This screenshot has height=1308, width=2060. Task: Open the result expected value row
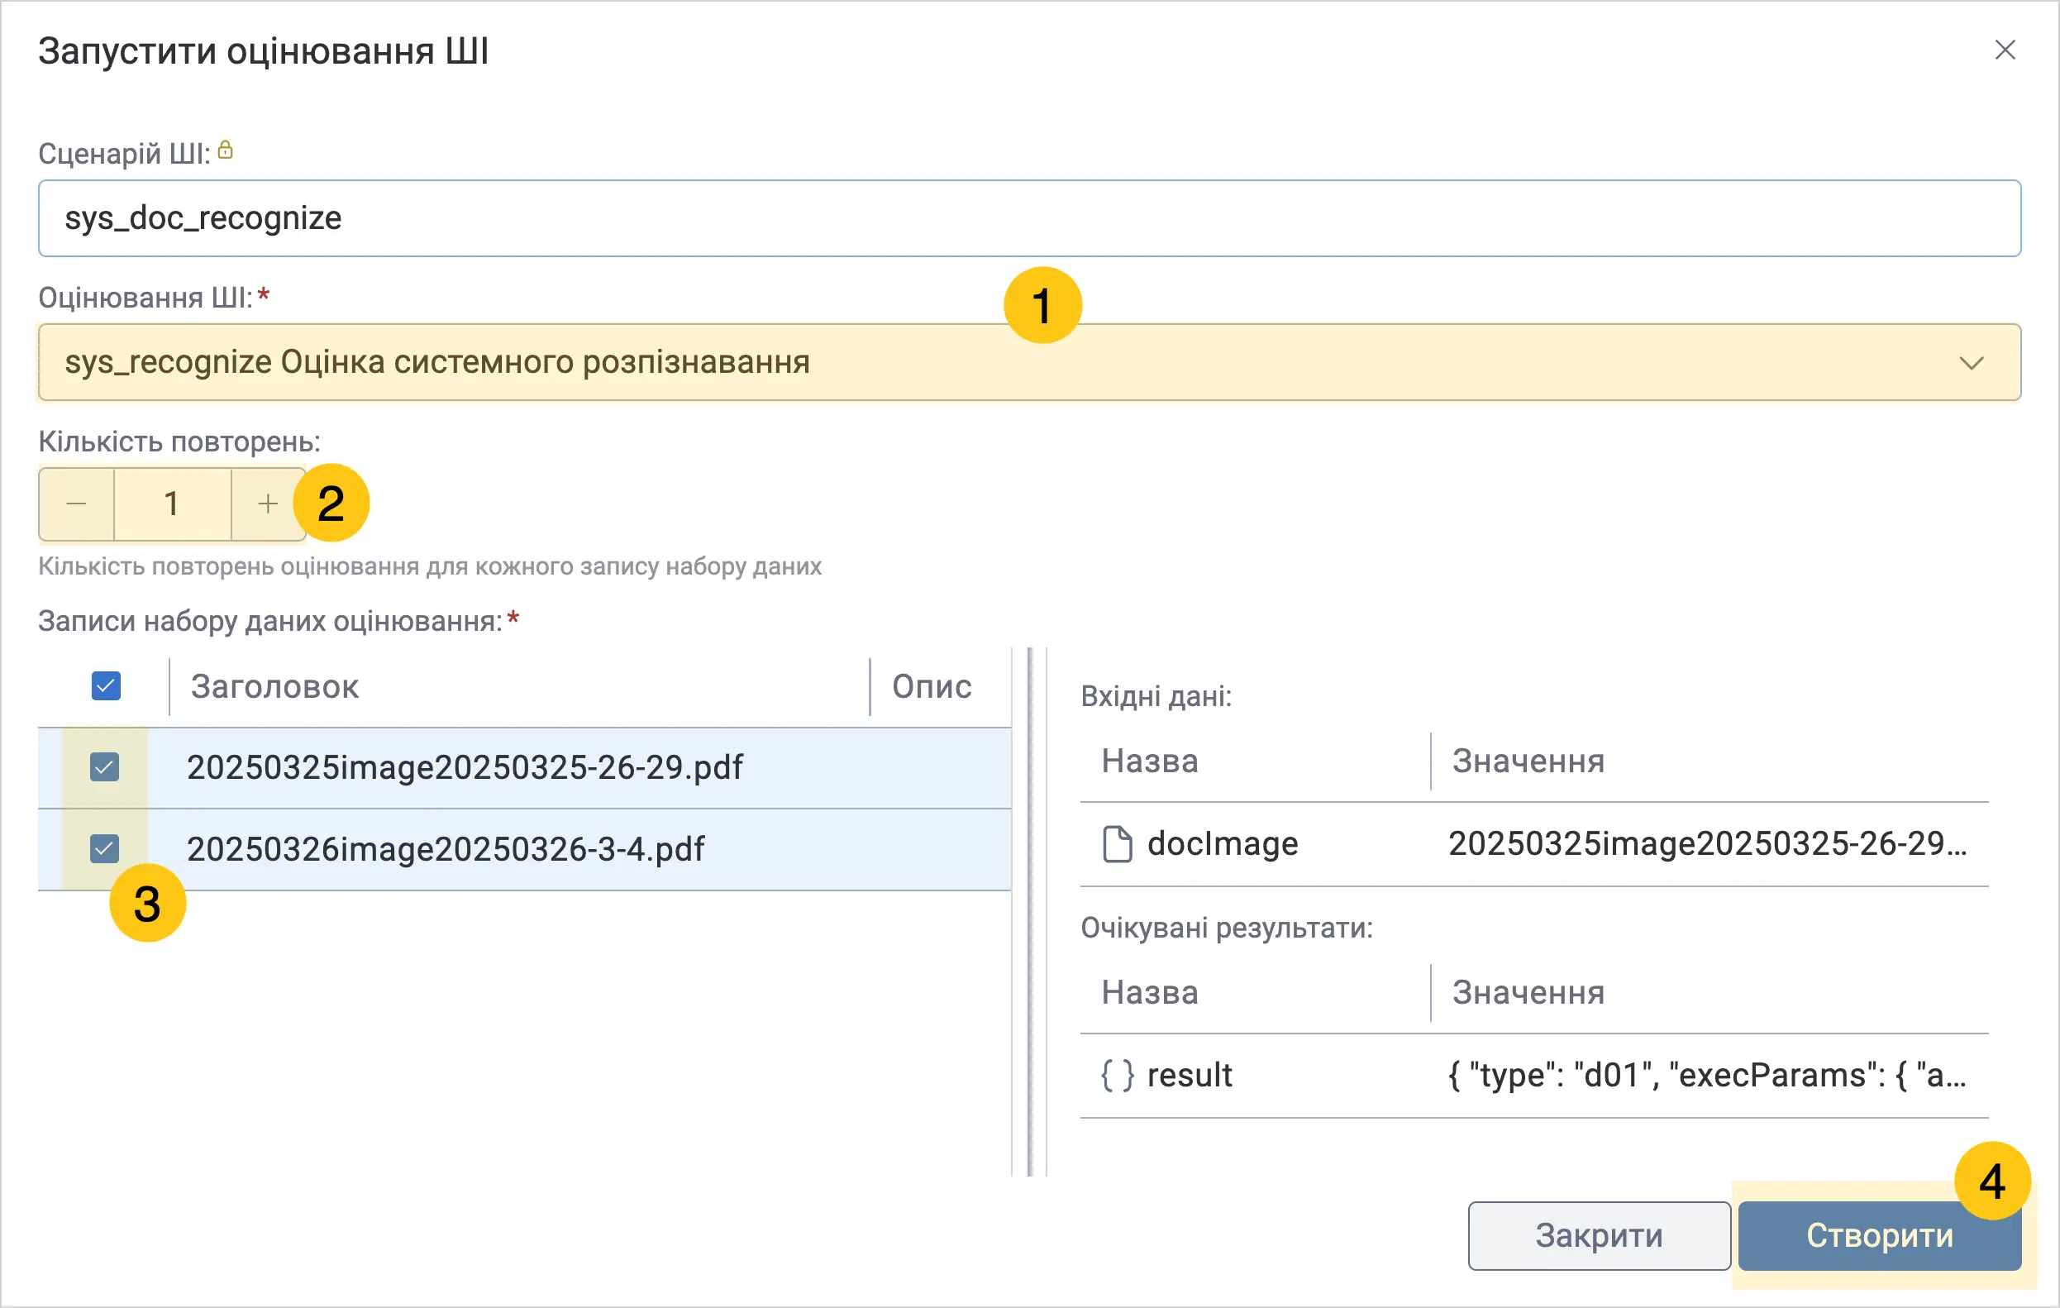tap(1534, 1076)
